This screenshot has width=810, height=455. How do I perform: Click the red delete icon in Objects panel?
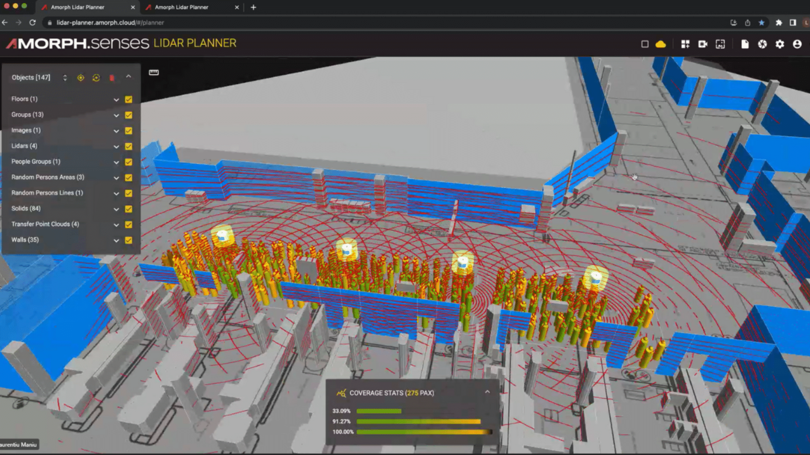tap(111, 78)
